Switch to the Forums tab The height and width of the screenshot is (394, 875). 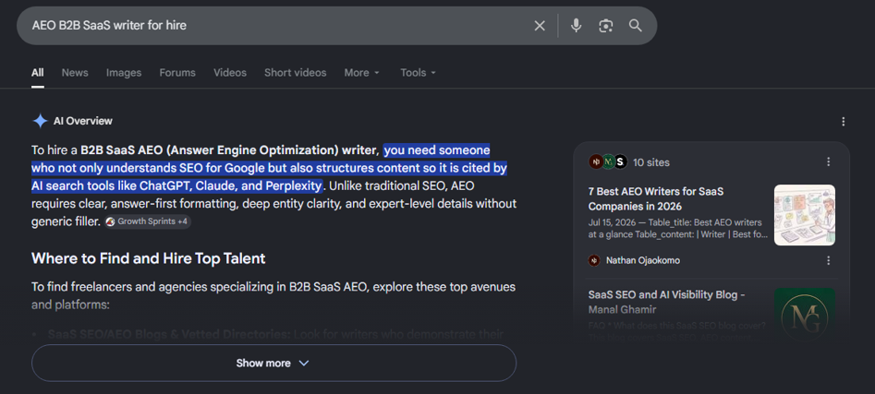point(177,73)
